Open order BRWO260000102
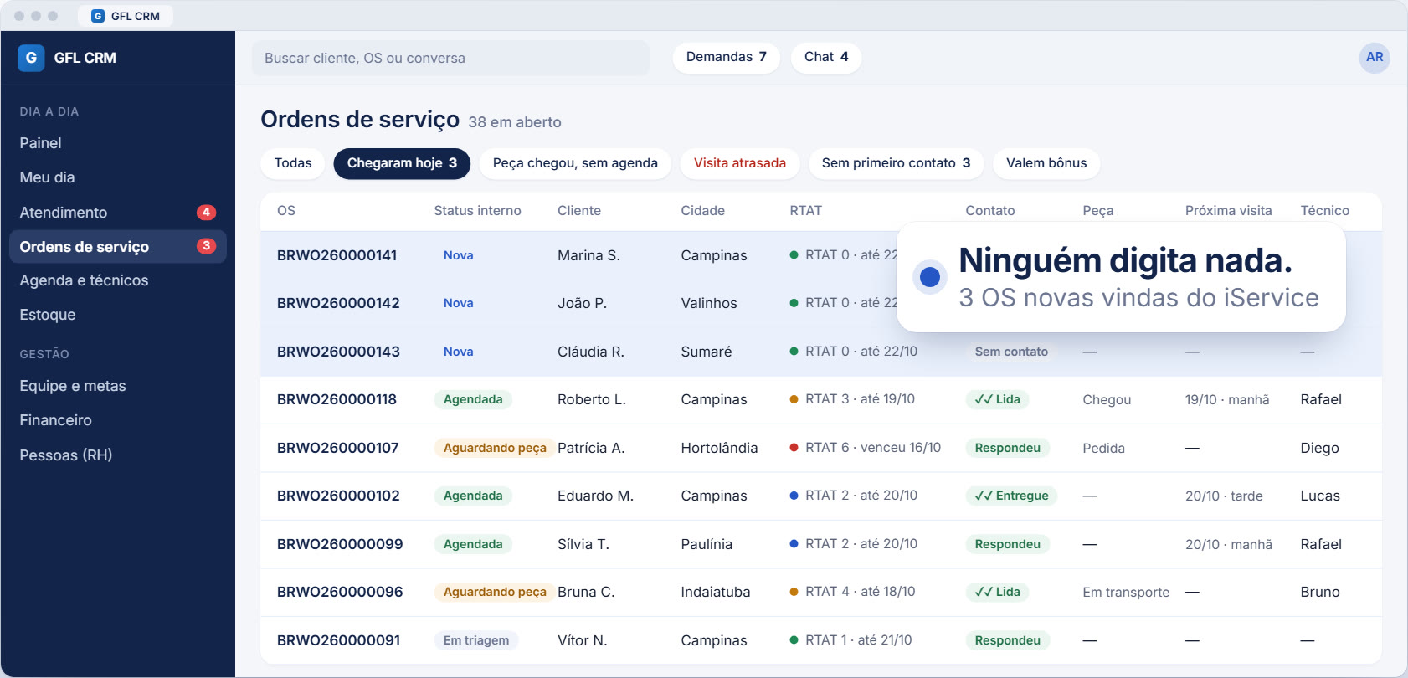 pyautogui.click(x=338, y=496)
